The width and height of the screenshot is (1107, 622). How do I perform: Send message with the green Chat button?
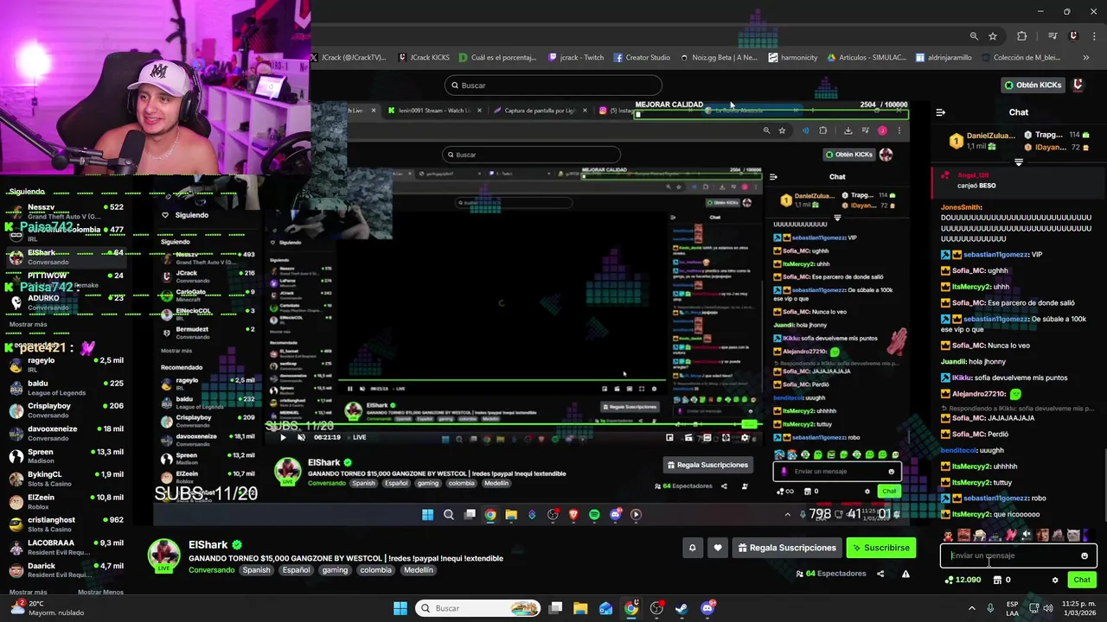[x=1082, y=580]
